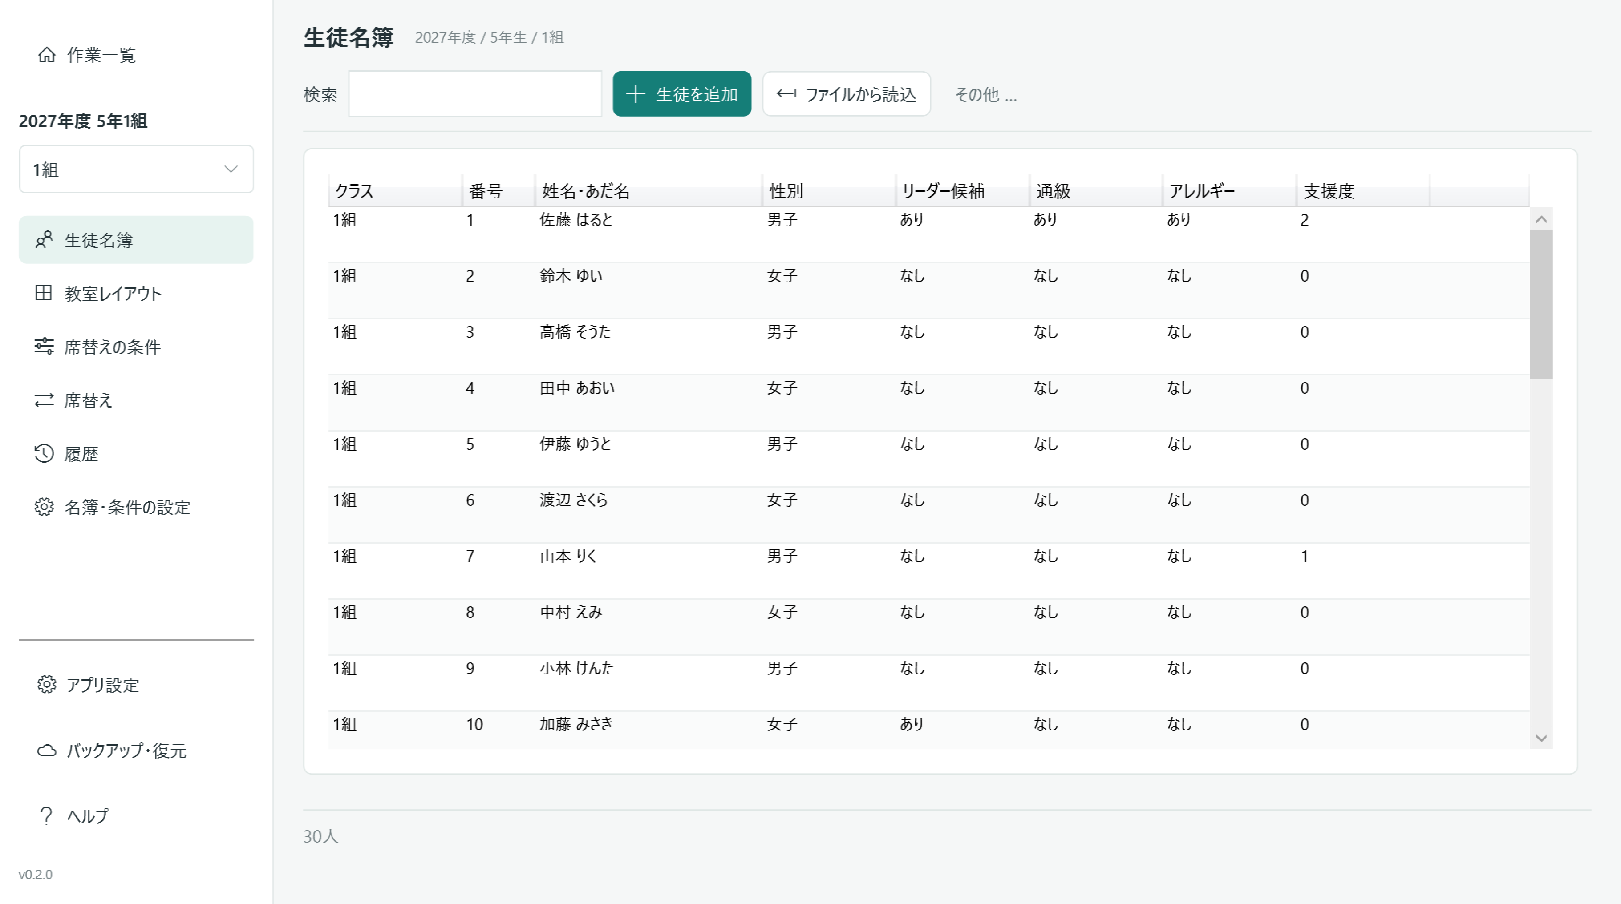The image size is (1621, 904).
Task: Click the 姓名・あだ名 column header
Action: click(648, 190)
